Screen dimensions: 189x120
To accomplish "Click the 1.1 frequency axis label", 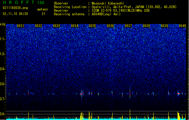I will point(2,39).
